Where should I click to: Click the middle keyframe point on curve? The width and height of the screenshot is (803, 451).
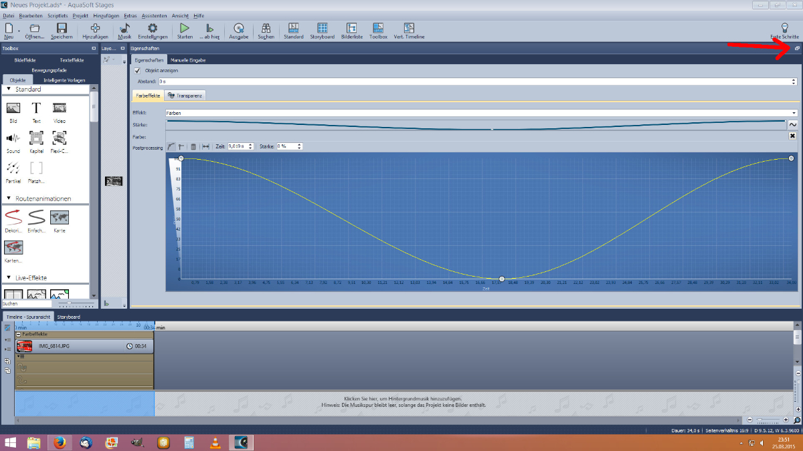pyautogui.click(x=501, y=279)
